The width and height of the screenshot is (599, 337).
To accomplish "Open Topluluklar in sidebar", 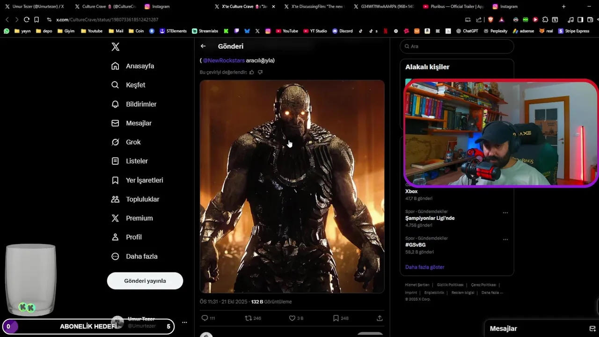I will coord(135,199).
